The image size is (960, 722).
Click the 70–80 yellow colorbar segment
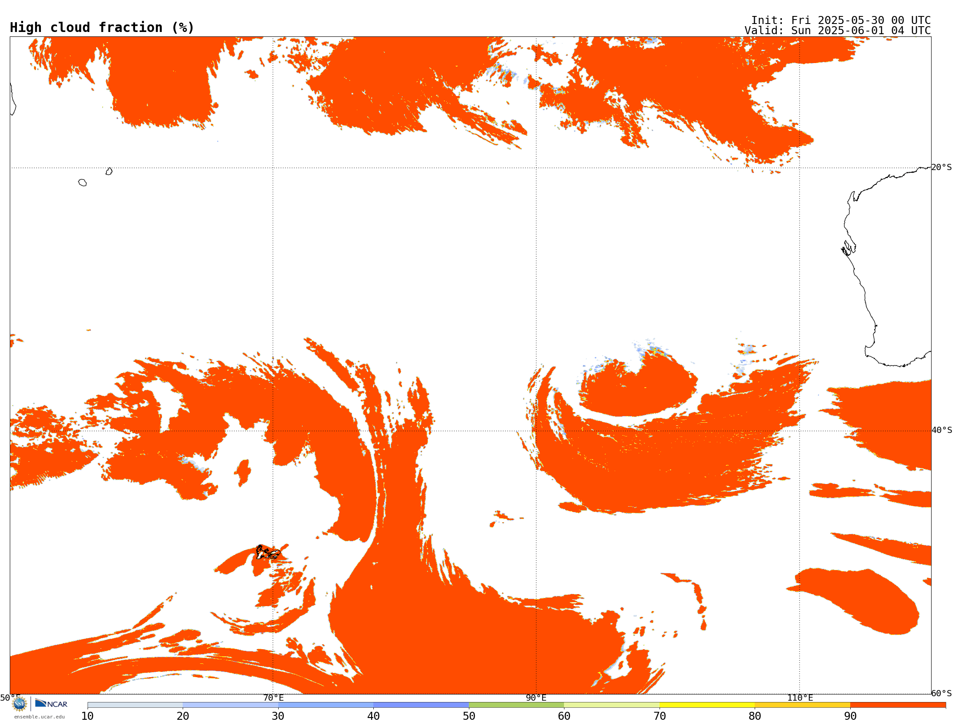707,705
